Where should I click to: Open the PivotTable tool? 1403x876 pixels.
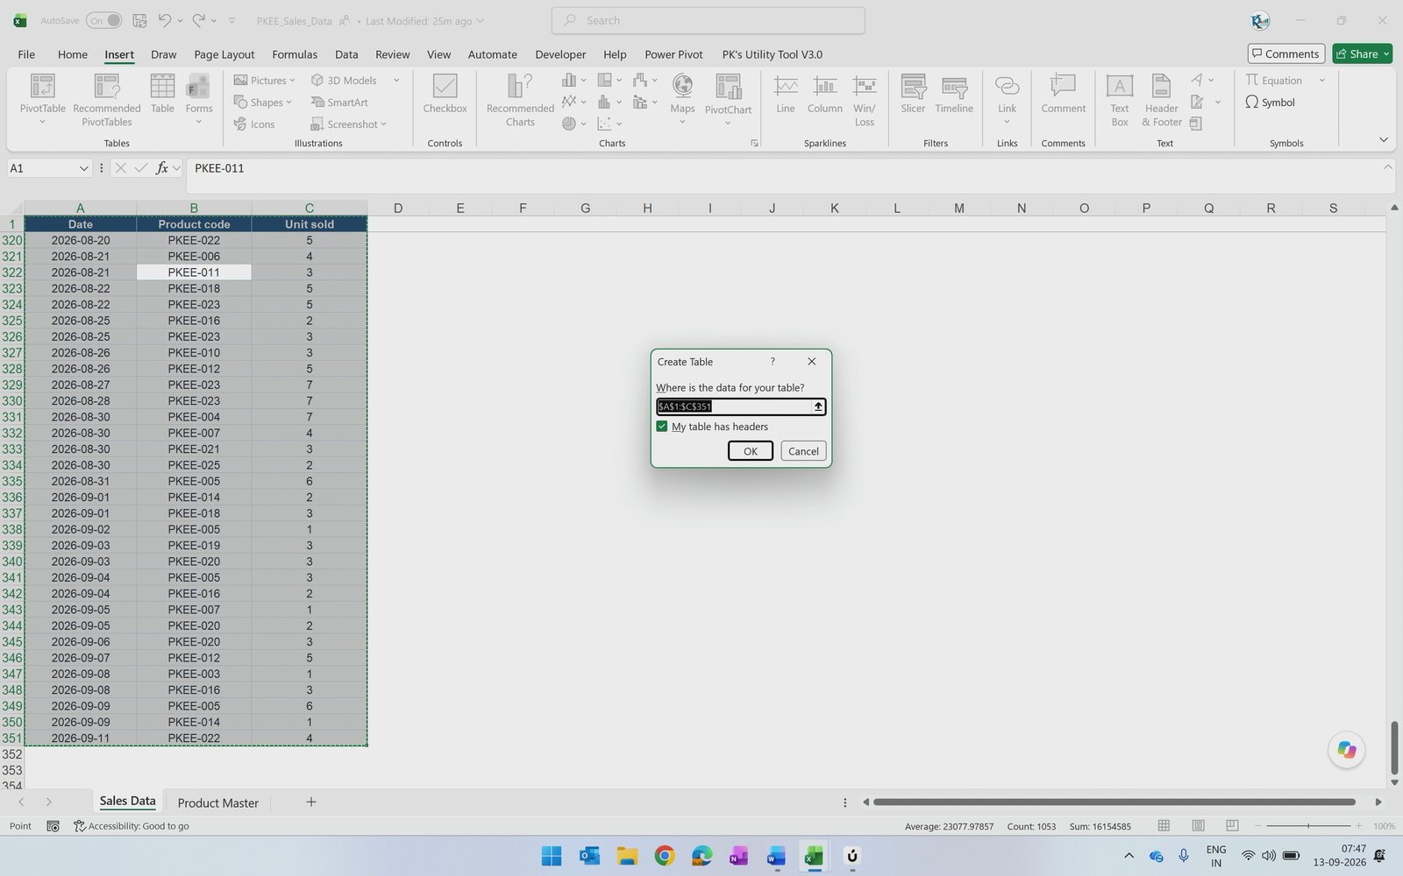(x=42, y=98)
